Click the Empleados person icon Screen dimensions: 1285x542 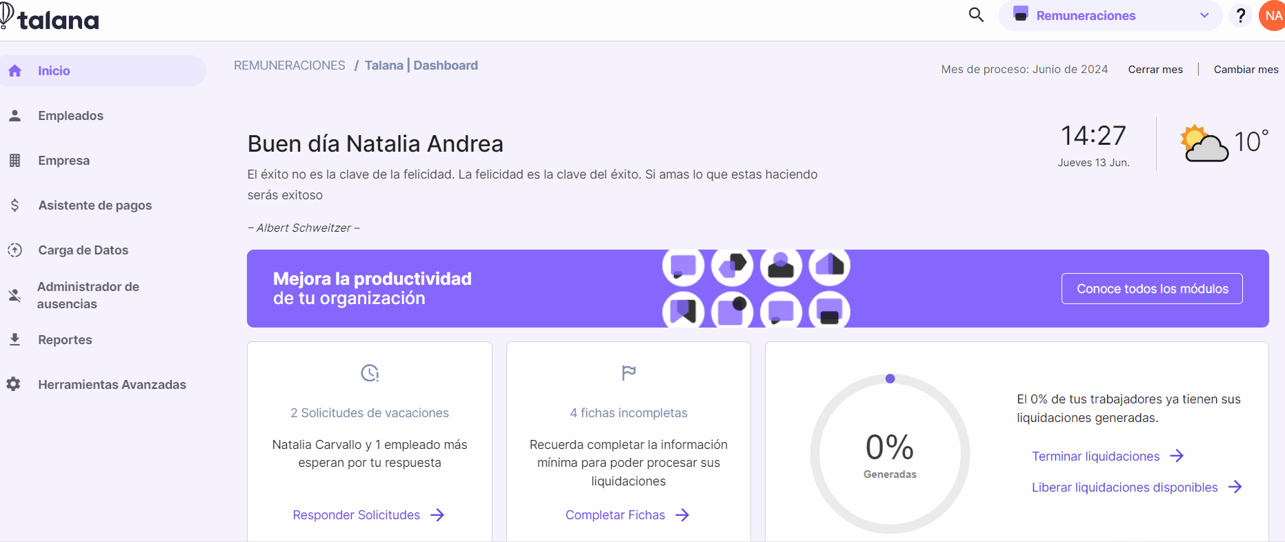pyautogui.click(x=14, y=116)
